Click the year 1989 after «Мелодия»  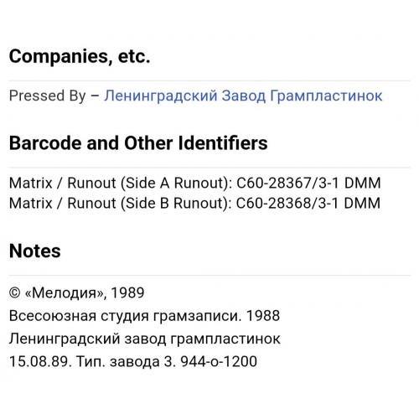127,292
